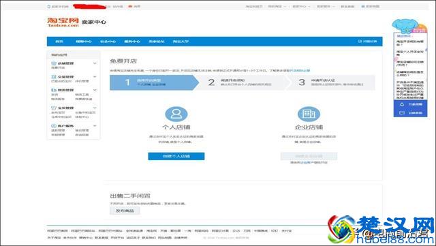This screenshot has width=436, height=246.
Task: Open 淘宝大学 in the blue nav bar
Action: pos(181,42)
